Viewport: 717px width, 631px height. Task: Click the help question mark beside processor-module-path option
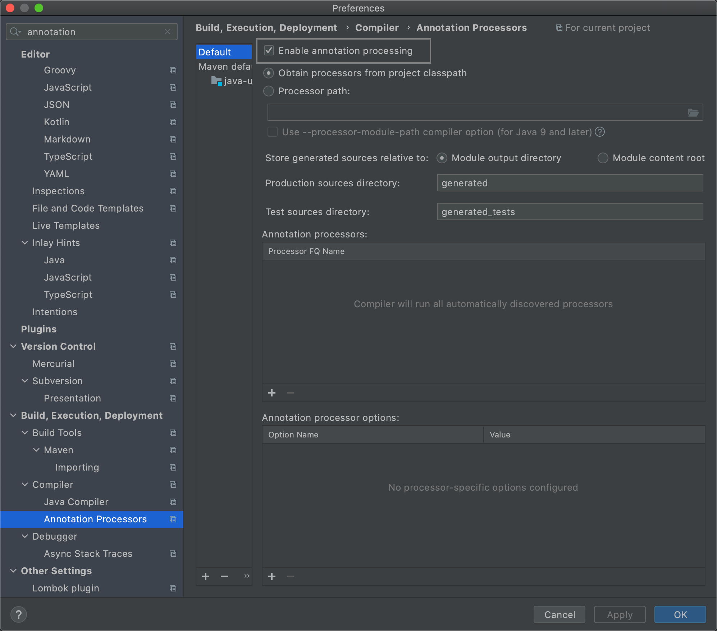point(600,132)
